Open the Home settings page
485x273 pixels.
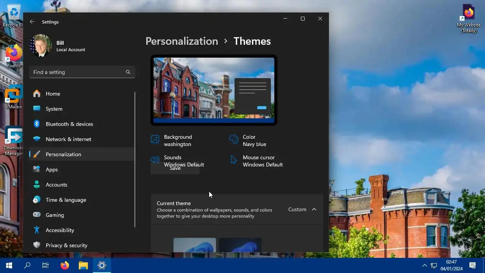pos(81,94)
